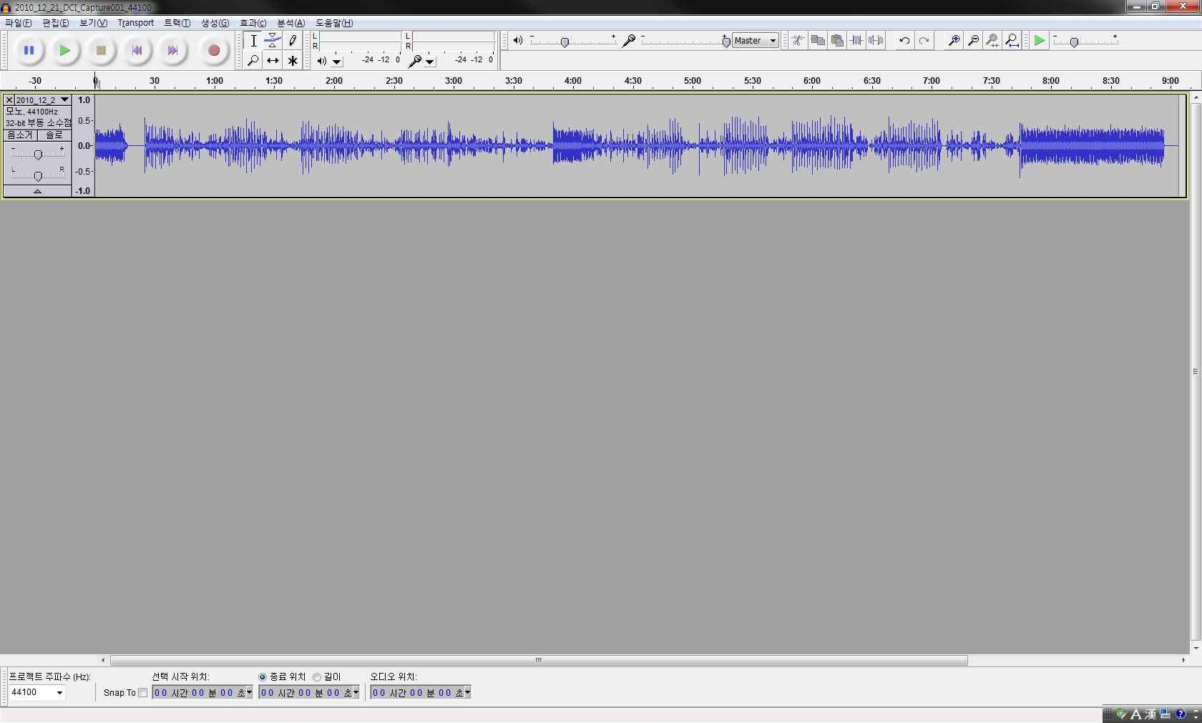
Task: Adjust the track gain slider
Action: (38, 154)
